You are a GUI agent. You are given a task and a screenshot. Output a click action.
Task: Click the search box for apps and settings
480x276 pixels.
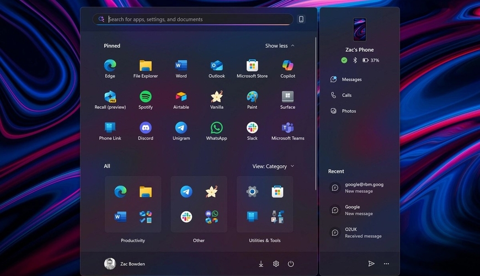pos(193,19)
